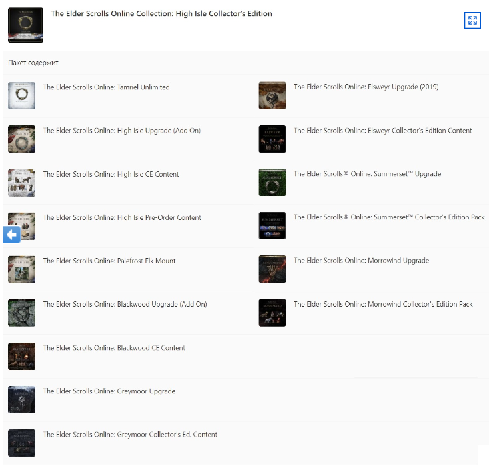
Task: Open the Palefrost Elk Mount thumbnail
Action: point(21,269)
